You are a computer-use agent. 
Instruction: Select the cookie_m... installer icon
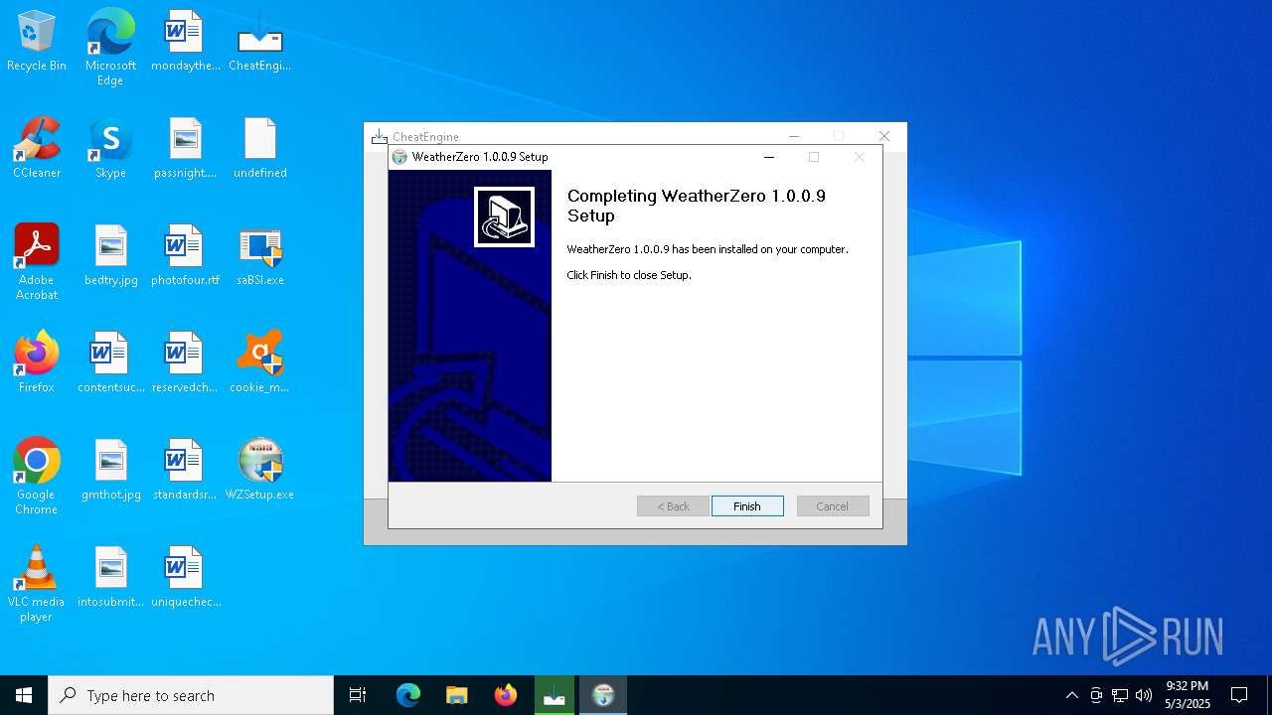click(x=260, y=362)
